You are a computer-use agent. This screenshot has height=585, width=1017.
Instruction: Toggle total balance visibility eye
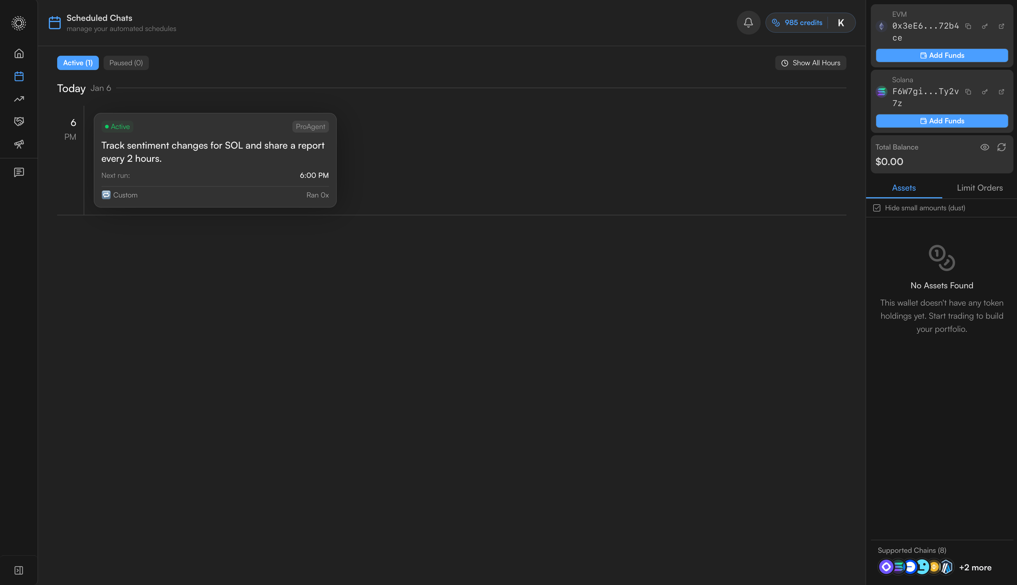coord(984,147)
